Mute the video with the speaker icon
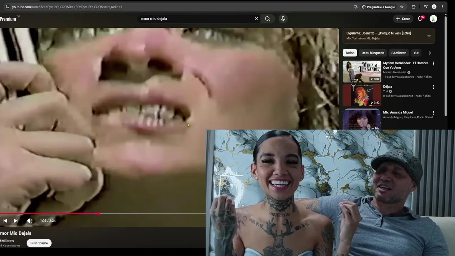 point(30,221)
